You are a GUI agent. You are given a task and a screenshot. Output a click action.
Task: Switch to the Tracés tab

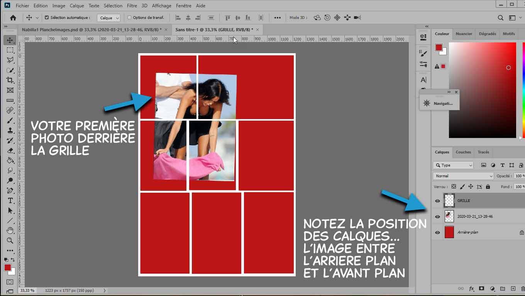tap(483, 152)
